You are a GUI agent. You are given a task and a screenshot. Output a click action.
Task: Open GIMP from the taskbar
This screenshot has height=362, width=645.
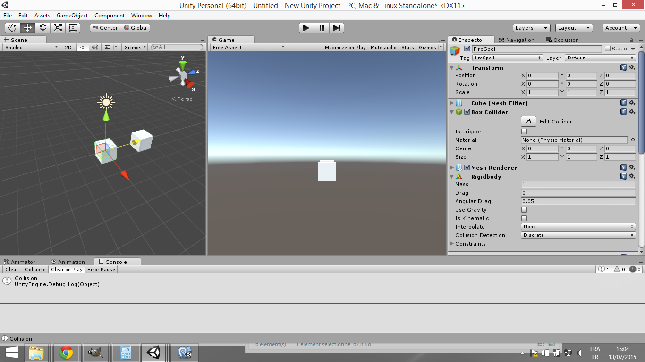pos(96,353)
